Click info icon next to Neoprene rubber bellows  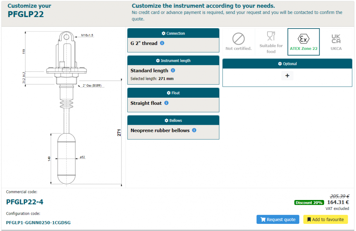(x=194, y=130)
